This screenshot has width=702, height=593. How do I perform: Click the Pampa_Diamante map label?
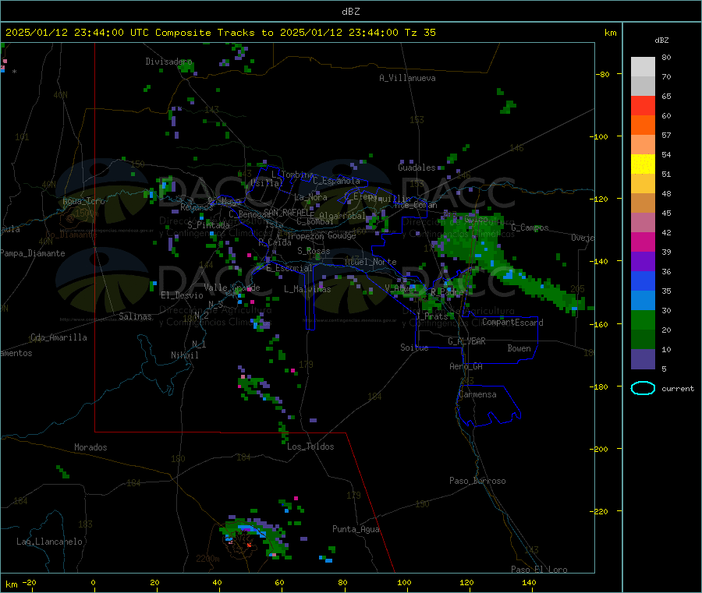click(x=33, y=253)
